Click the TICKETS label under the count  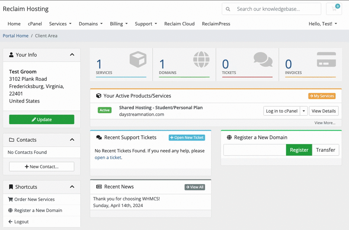pos(229,73)
